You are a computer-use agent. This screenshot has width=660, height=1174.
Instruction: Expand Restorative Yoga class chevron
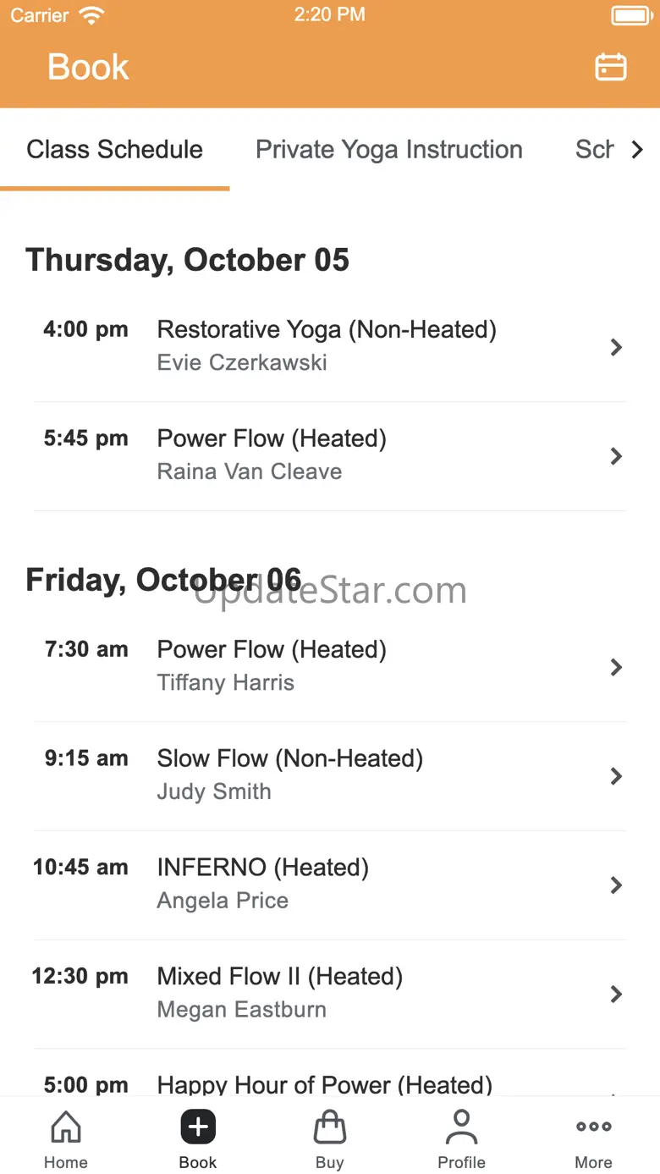(x=616, y=347)
